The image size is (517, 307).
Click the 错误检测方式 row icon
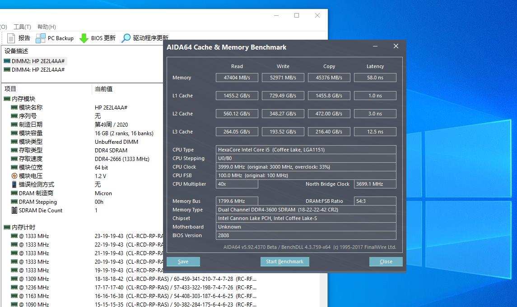pos(14,184)
